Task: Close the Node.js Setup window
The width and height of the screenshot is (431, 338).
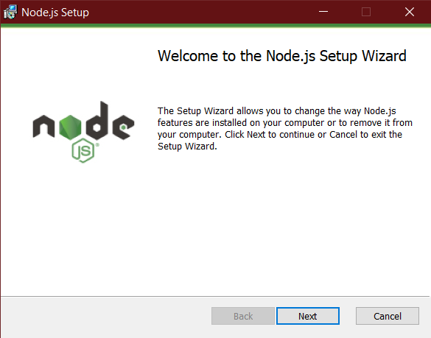Action: coord(410,12)
